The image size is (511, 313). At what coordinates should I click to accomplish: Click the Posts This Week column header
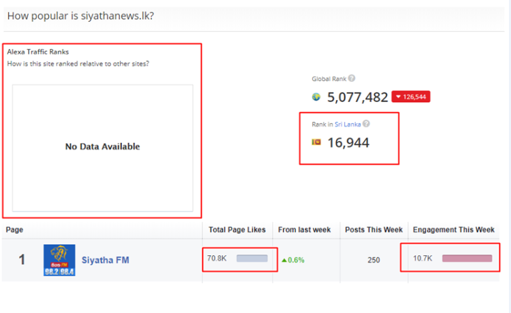tap(374, 230)
